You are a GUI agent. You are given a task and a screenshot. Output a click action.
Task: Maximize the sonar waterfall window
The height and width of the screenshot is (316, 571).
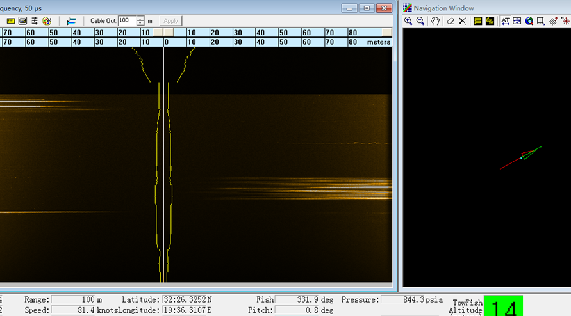[x=367, y=8]
